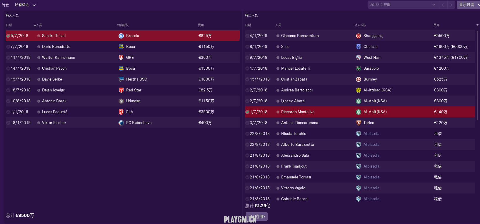This screenshot has height=224, width=480.
Task: Click the Torino club badge icon
Action: pos(358,123)
